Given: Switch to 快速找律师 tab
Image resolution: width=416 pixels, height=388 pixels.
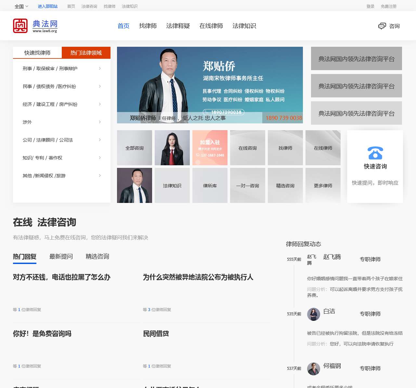Looking at the screenshot, I should 37,53.
